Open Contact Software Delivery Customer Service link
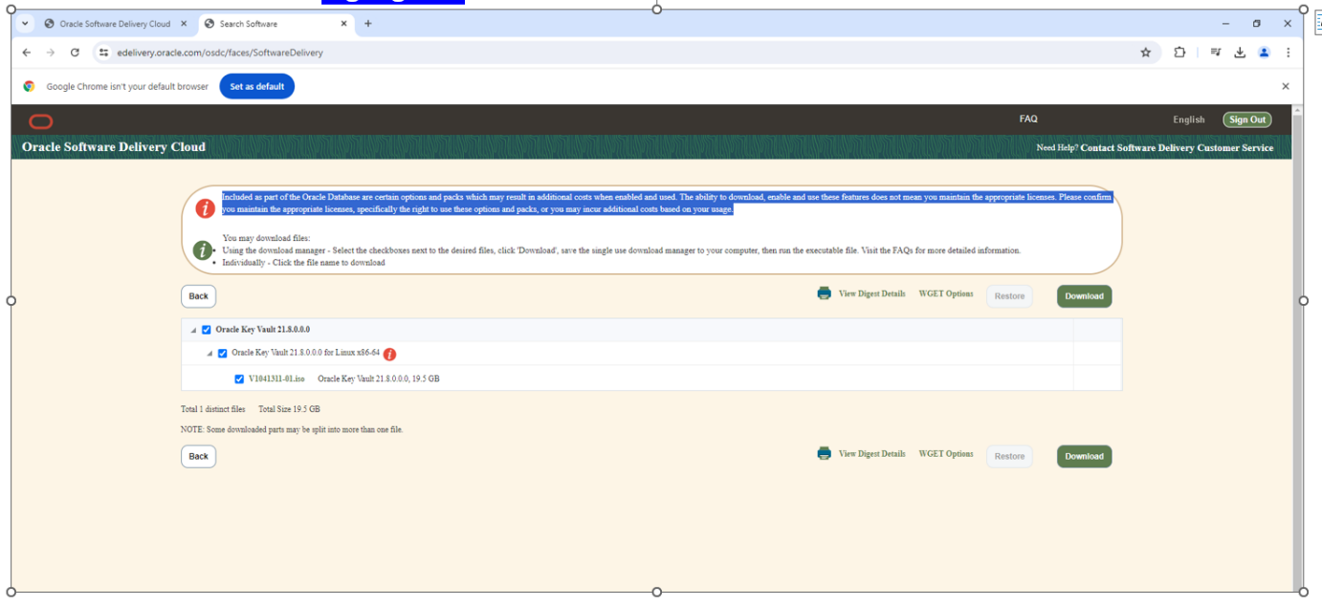This screenshot has width=1322, height=606. coord(1177,148)
